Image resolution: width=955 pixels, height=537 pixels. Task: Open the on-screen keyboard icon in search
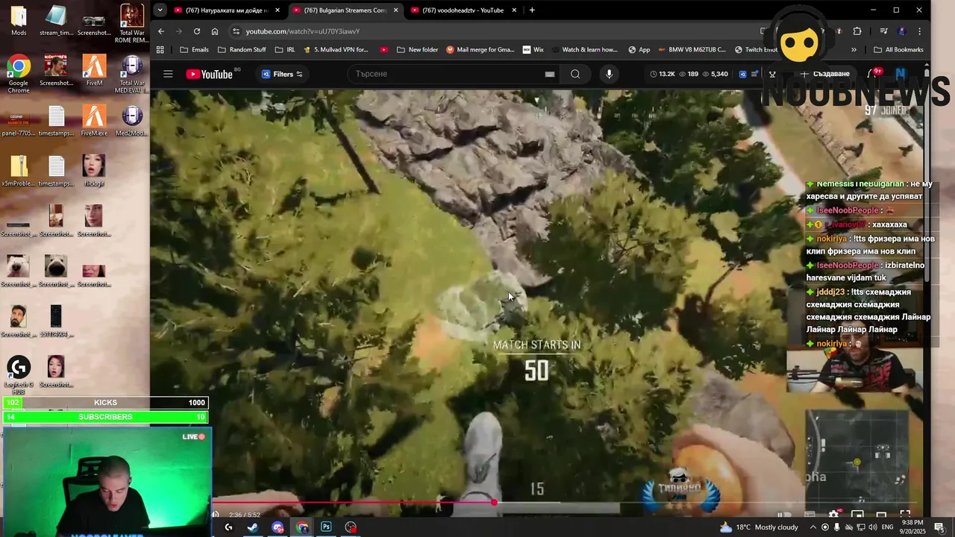point(550,74)
